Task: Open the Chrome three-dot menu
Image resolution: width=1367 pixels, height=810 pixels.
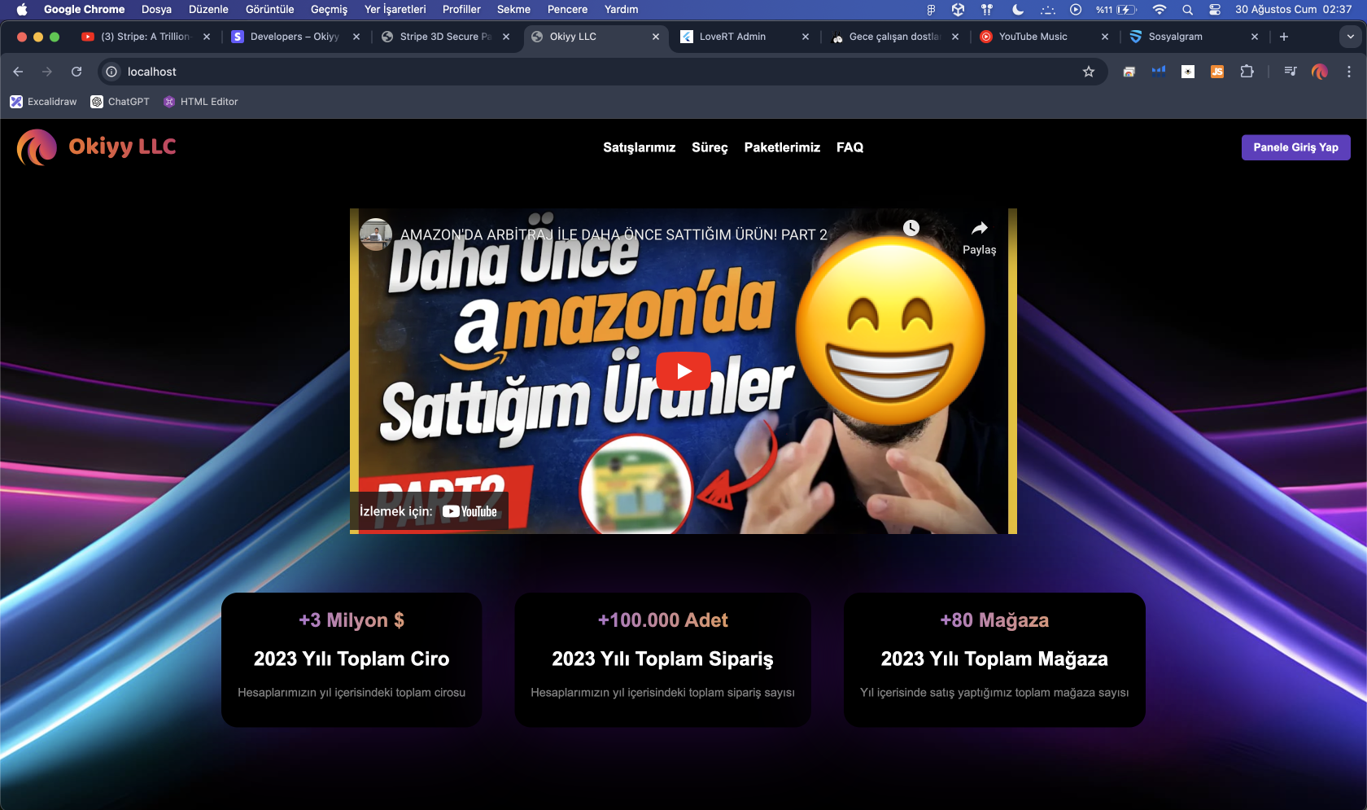Action: coord(1349,72)
